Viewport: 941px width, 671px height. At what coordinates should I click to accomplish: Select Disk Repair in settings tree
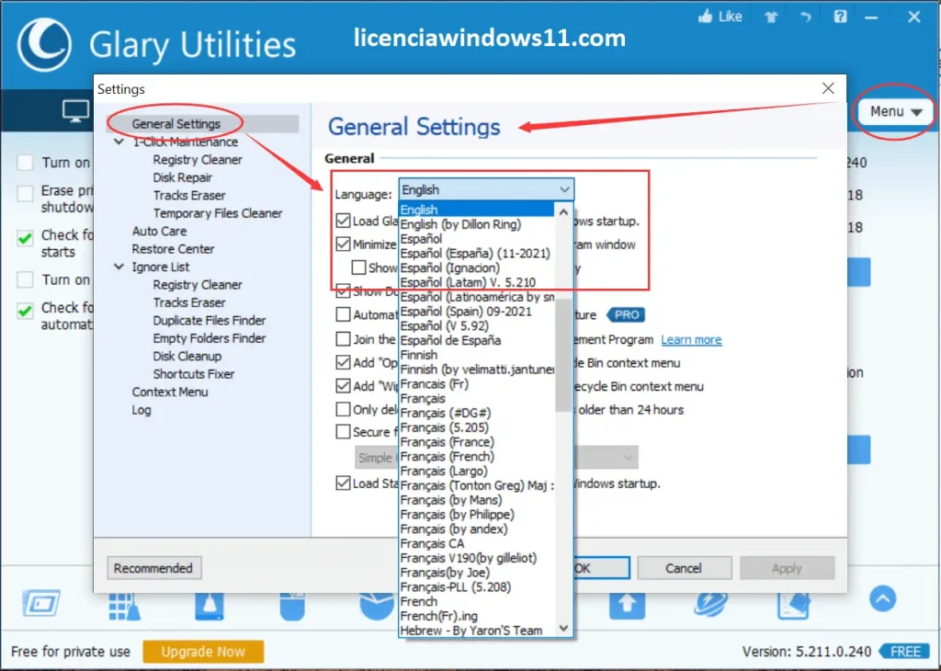pyautogui.click(x=183, y=177)
